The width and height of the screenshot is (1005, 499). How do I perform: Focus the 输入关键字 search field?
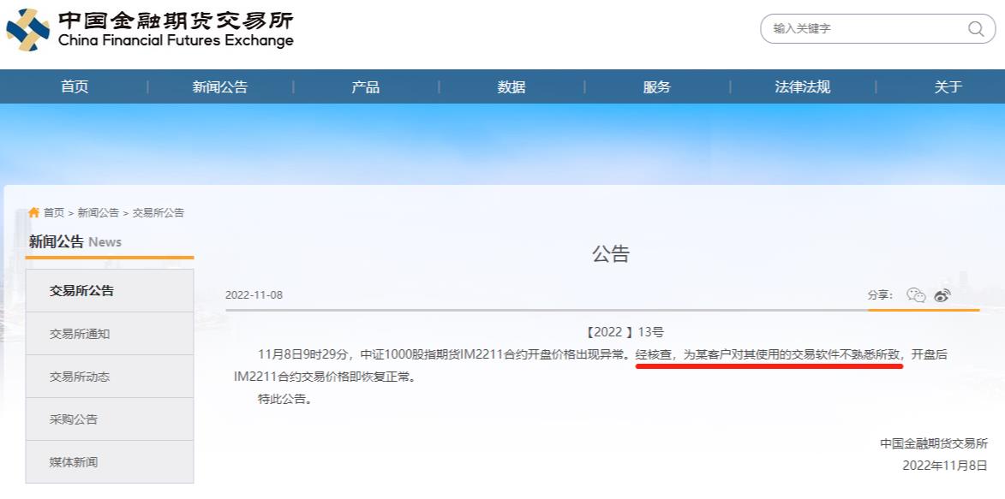(x=865, y=29)
